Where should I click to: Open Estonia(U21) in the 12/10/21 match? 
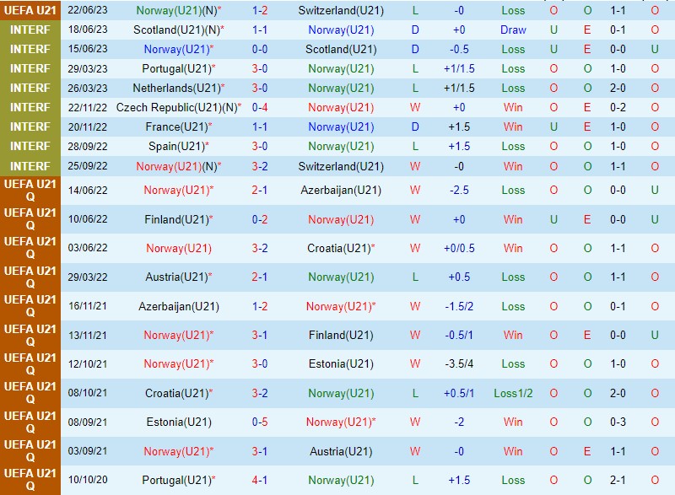click(x=341, y=363)
